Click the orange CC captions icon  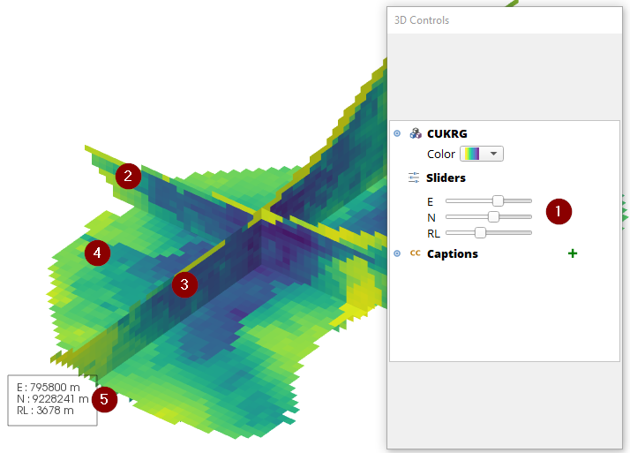point(415,253)
